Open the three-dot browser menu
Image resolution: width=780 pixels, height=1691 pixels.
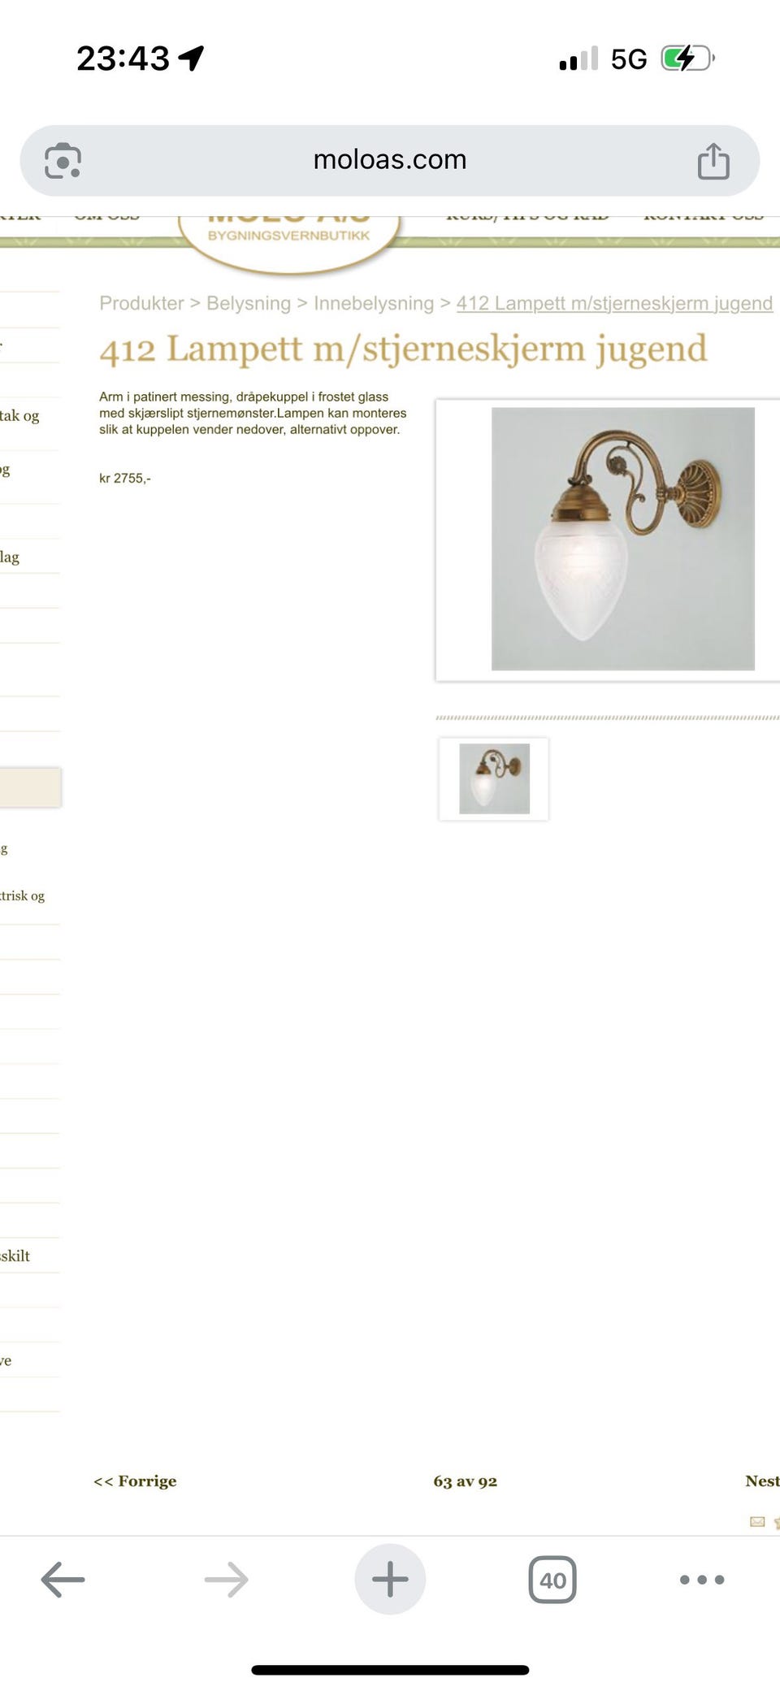coord(702,1580)
